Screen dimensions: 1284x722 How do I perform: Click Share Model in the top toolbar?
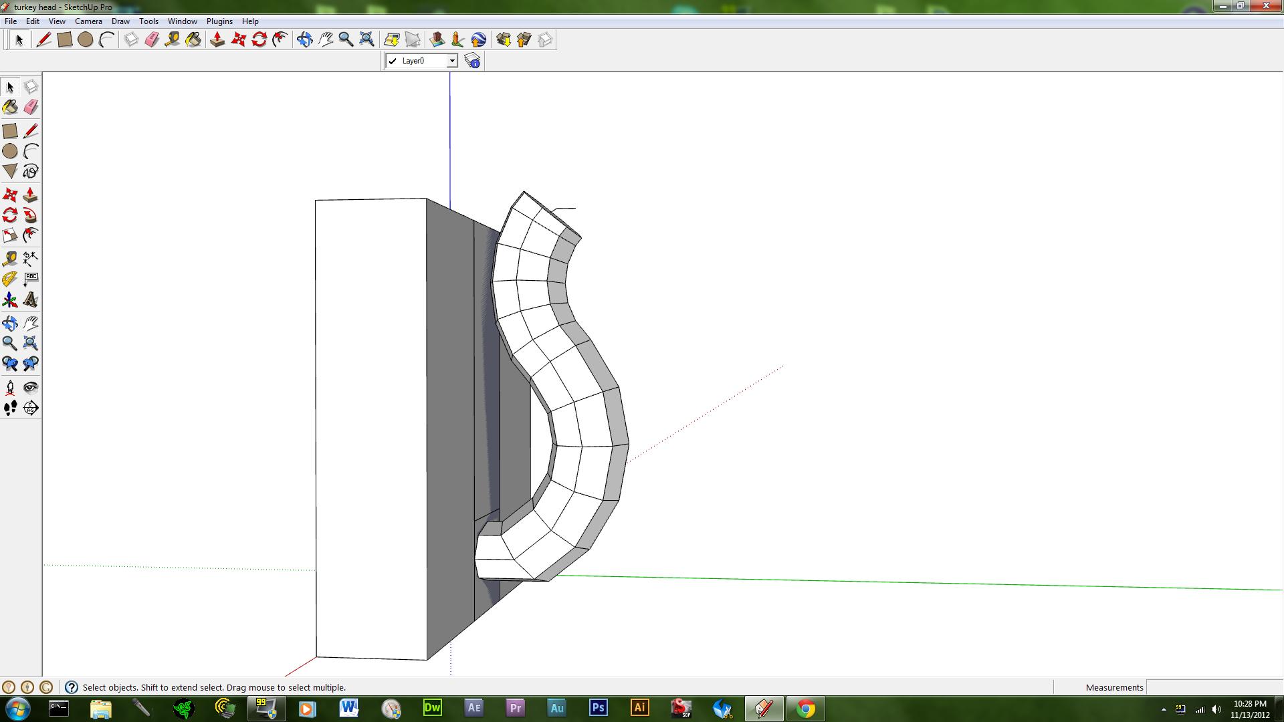click(x=524, y=40)
